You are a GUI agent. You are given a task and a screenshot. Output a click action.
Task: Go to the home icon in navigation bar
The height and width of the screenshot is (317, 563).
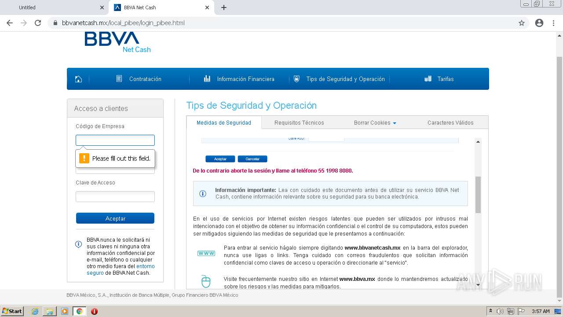click(78, 79)
